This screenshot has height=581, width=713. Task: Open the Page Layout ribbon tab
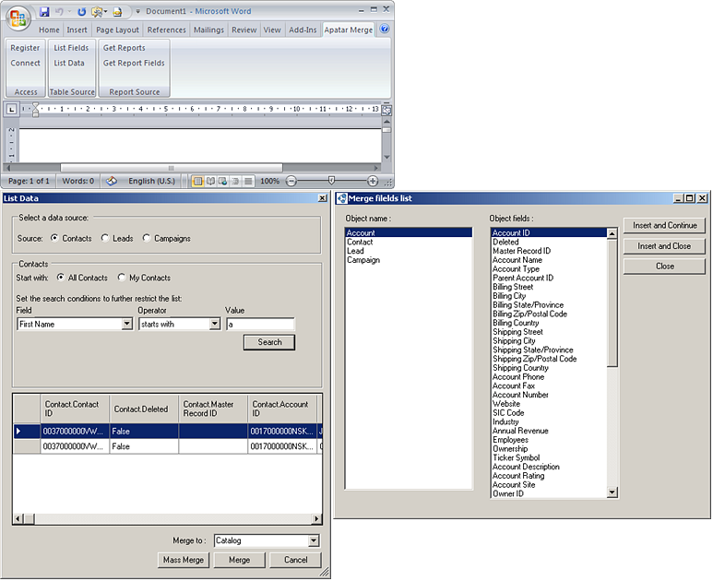(117, 30)
